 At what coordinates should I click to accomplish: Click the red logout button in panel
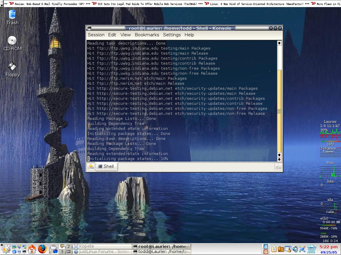coord(266,251)
